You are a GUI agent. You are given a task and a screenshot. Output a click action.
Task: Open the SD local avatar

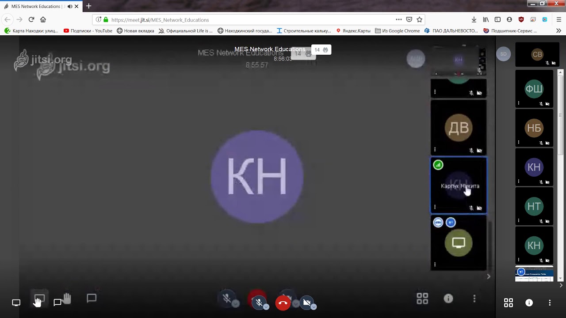click(x=503, y=54)
